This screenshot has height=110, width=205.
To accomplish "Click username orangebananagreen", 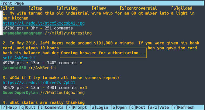I will [22, 33].
